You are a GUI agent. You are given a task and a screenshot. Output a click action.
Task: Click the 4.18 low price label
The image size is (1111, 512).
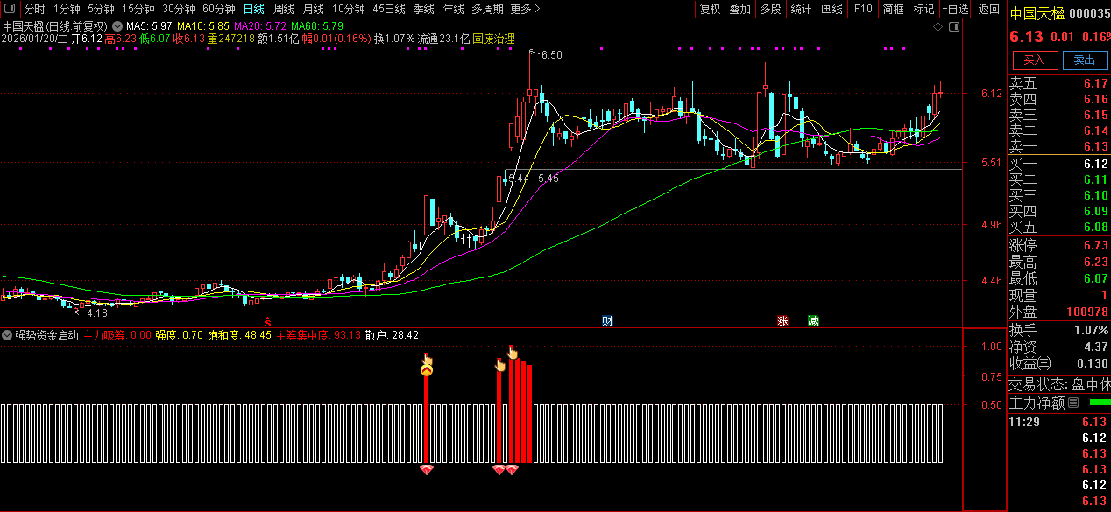point(96,312)
